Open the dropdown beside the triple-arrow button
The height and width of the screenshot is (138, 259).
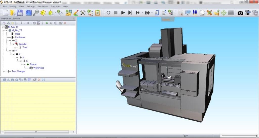tap(152, 13)
